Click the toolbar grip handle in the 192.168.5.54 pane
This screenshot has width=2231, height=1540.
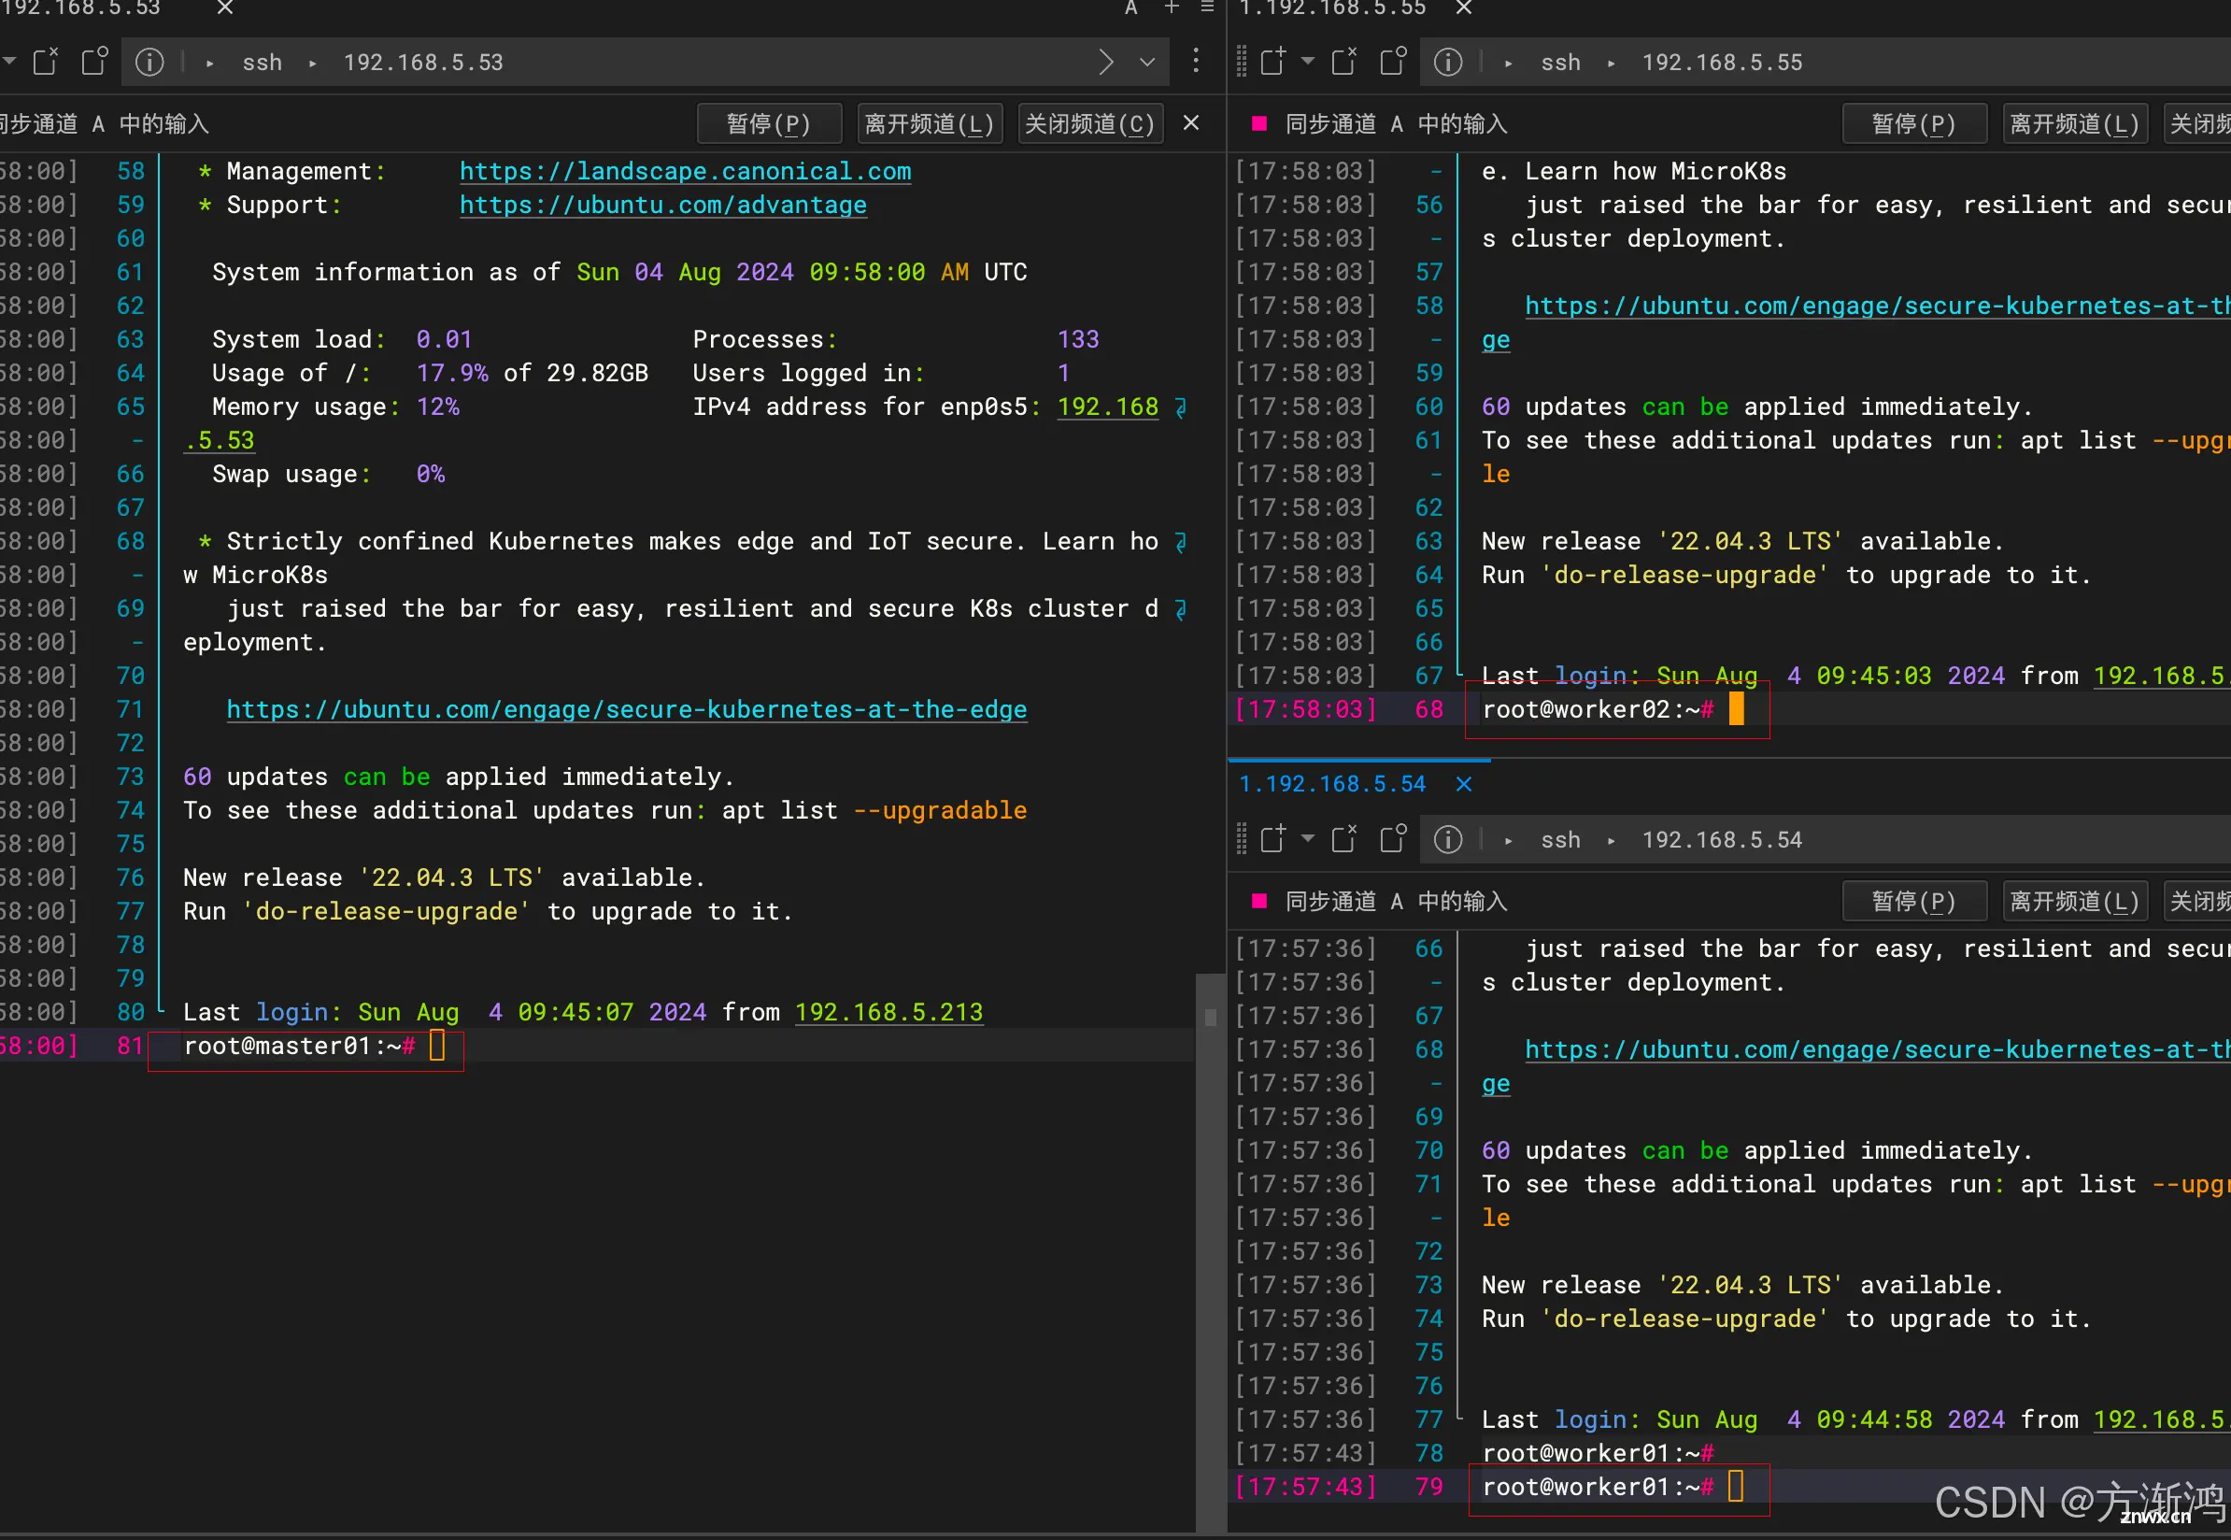coord(1241,839)
